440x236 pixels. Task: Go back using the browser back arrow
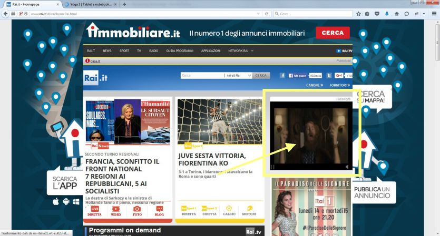(x=6, y=14)
